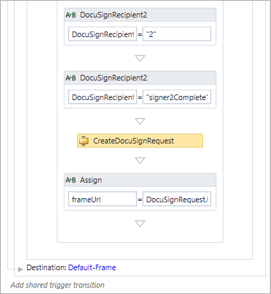Click the transition arrowhead beside Destination
The height and width of the screenshot is (294, 271).
click(20, 269)
